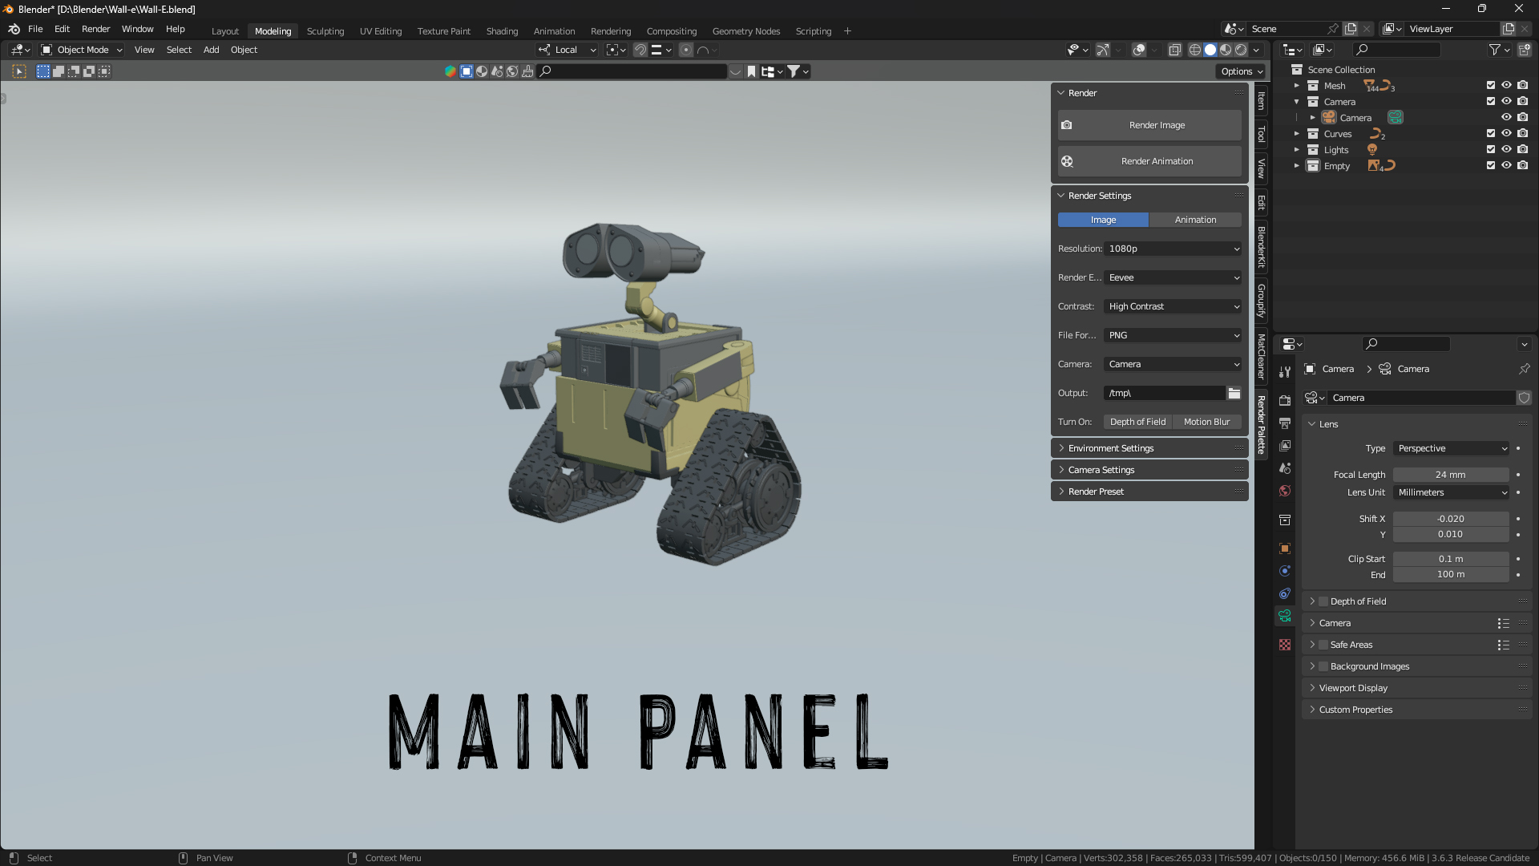Hide the Lights collection eye icon
Viewport: 1539px width, 866px height.
(x=1506, y=149)
